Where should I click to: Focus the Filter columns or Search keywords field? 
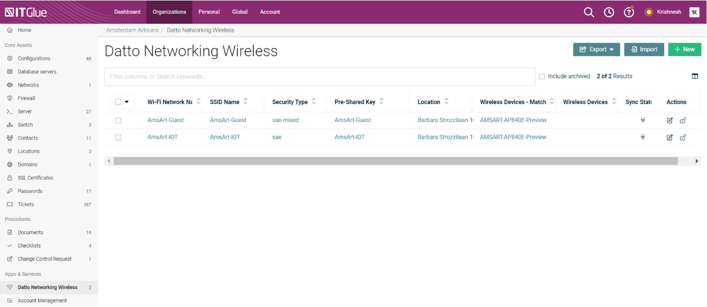(320, 77)
